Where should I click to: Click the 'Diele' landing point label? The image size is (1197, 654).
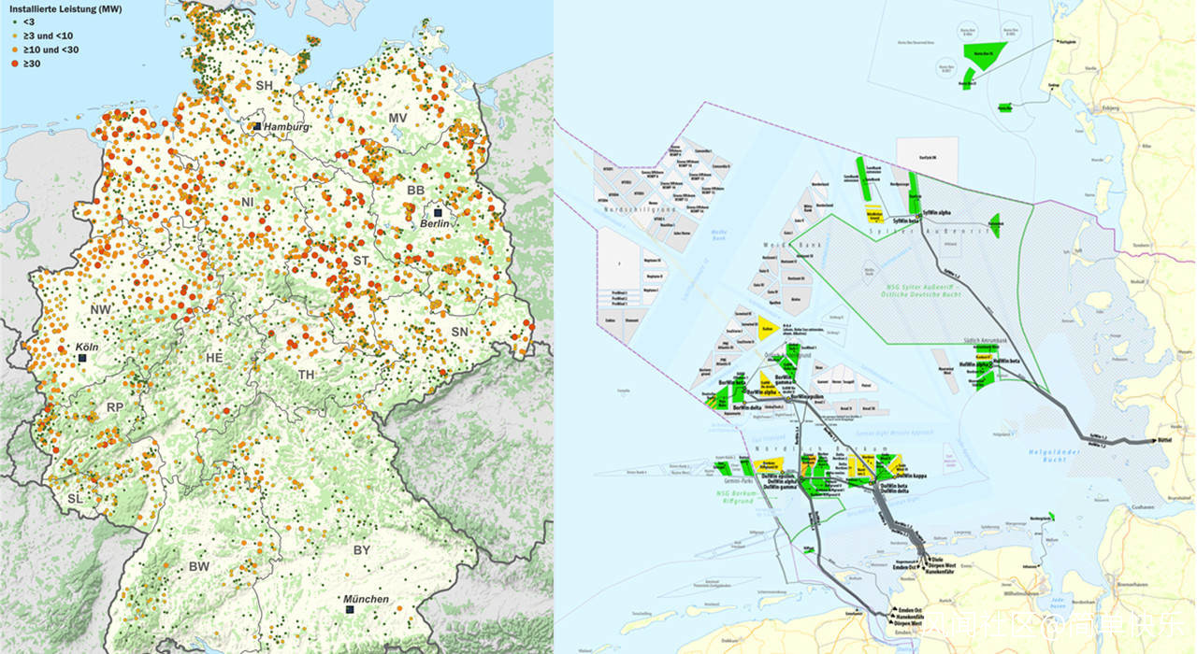click(937, 559)
